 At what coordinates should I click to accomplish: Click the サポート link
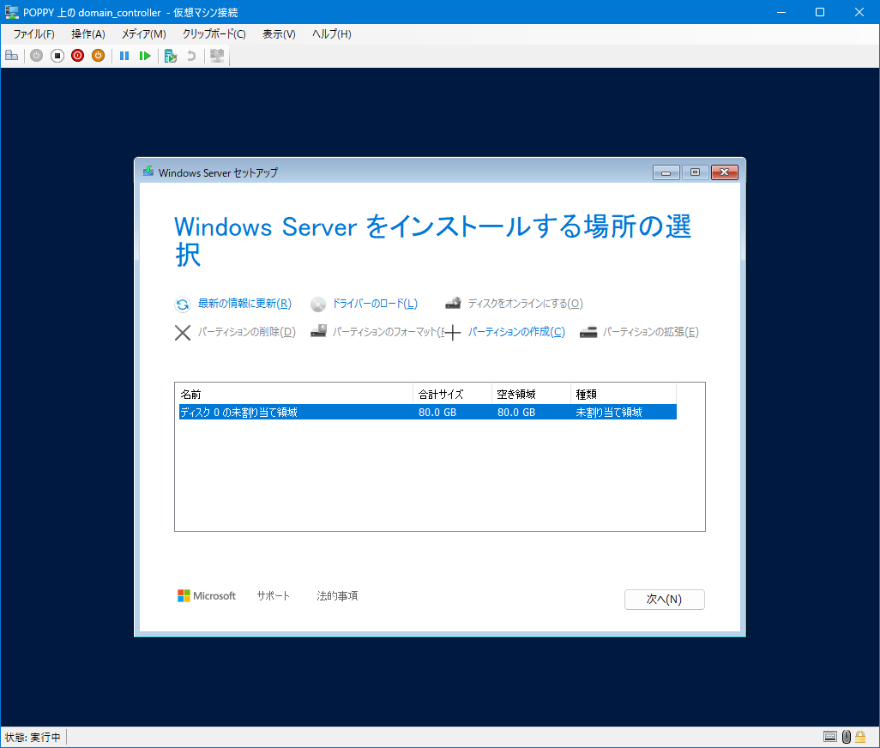coord(274,596)
